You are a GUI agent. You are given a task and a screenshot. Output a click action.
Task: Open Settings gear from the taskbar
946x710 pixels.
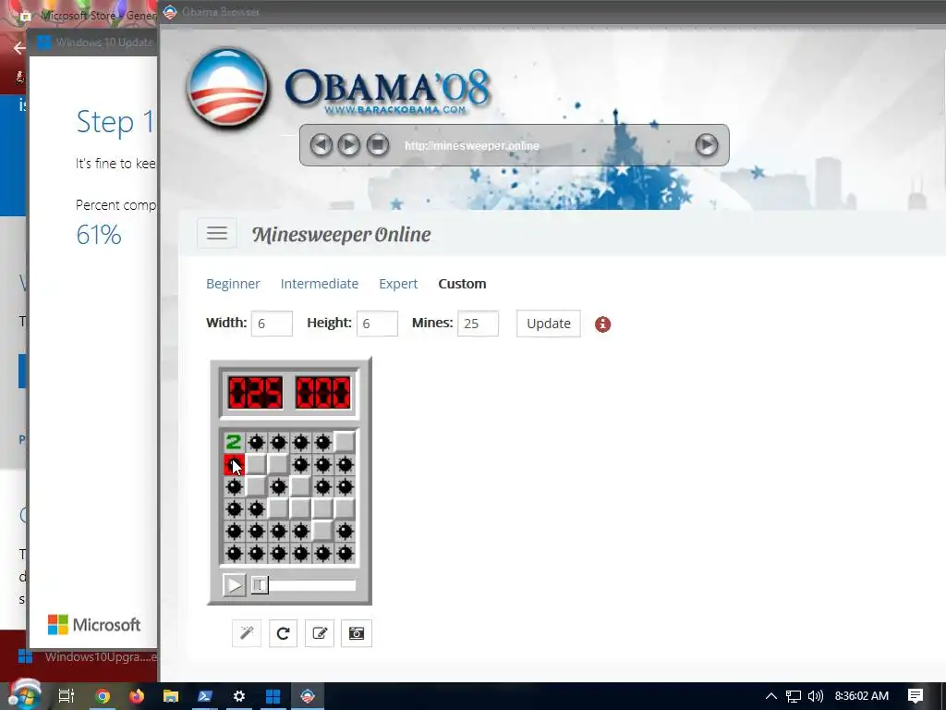tap(239, 696)
